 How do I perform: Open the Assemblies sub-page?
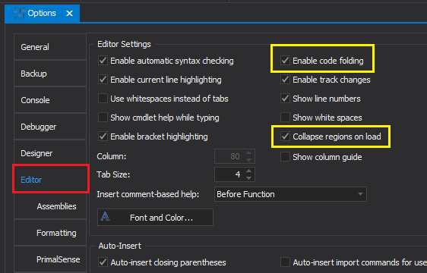pos(50,206)
